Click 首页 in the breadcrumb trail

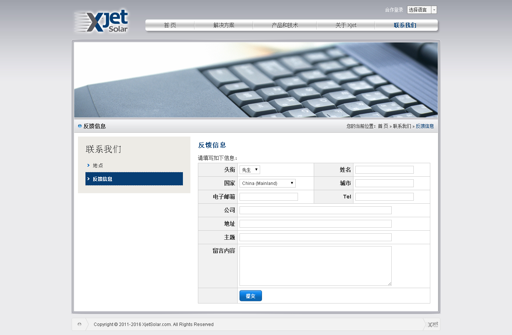[383, 126]
